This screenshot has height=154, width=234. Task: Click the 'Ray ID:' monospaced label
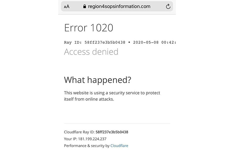(73, 42)
